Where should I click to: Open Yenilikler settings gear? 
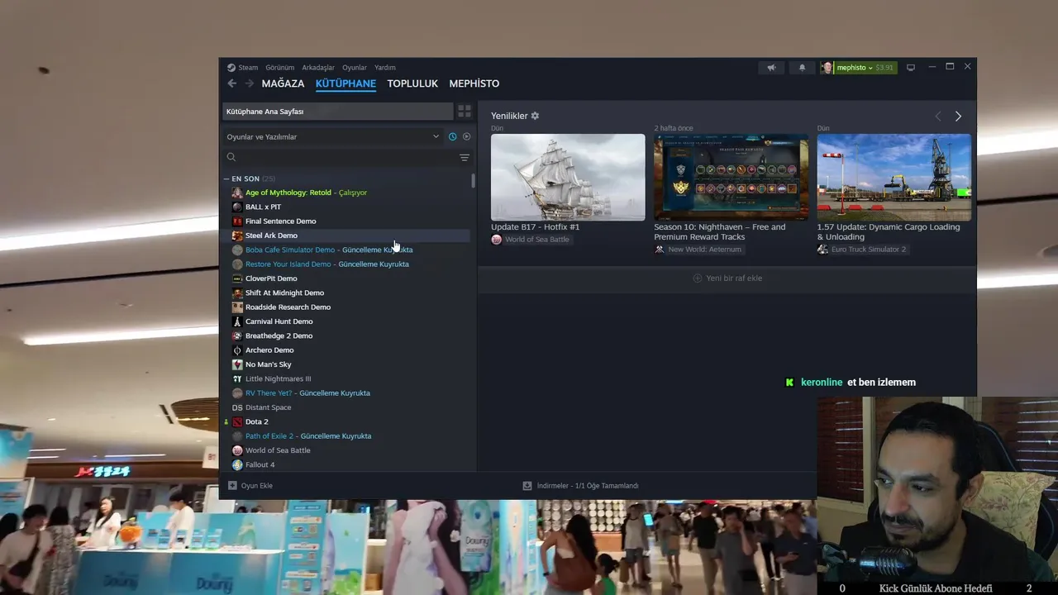pyautogui.click(x=535, y=116)
